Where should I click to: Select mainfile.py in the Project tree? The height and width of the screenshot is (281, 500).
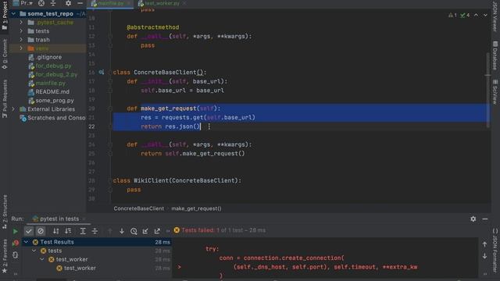[50, 83]
